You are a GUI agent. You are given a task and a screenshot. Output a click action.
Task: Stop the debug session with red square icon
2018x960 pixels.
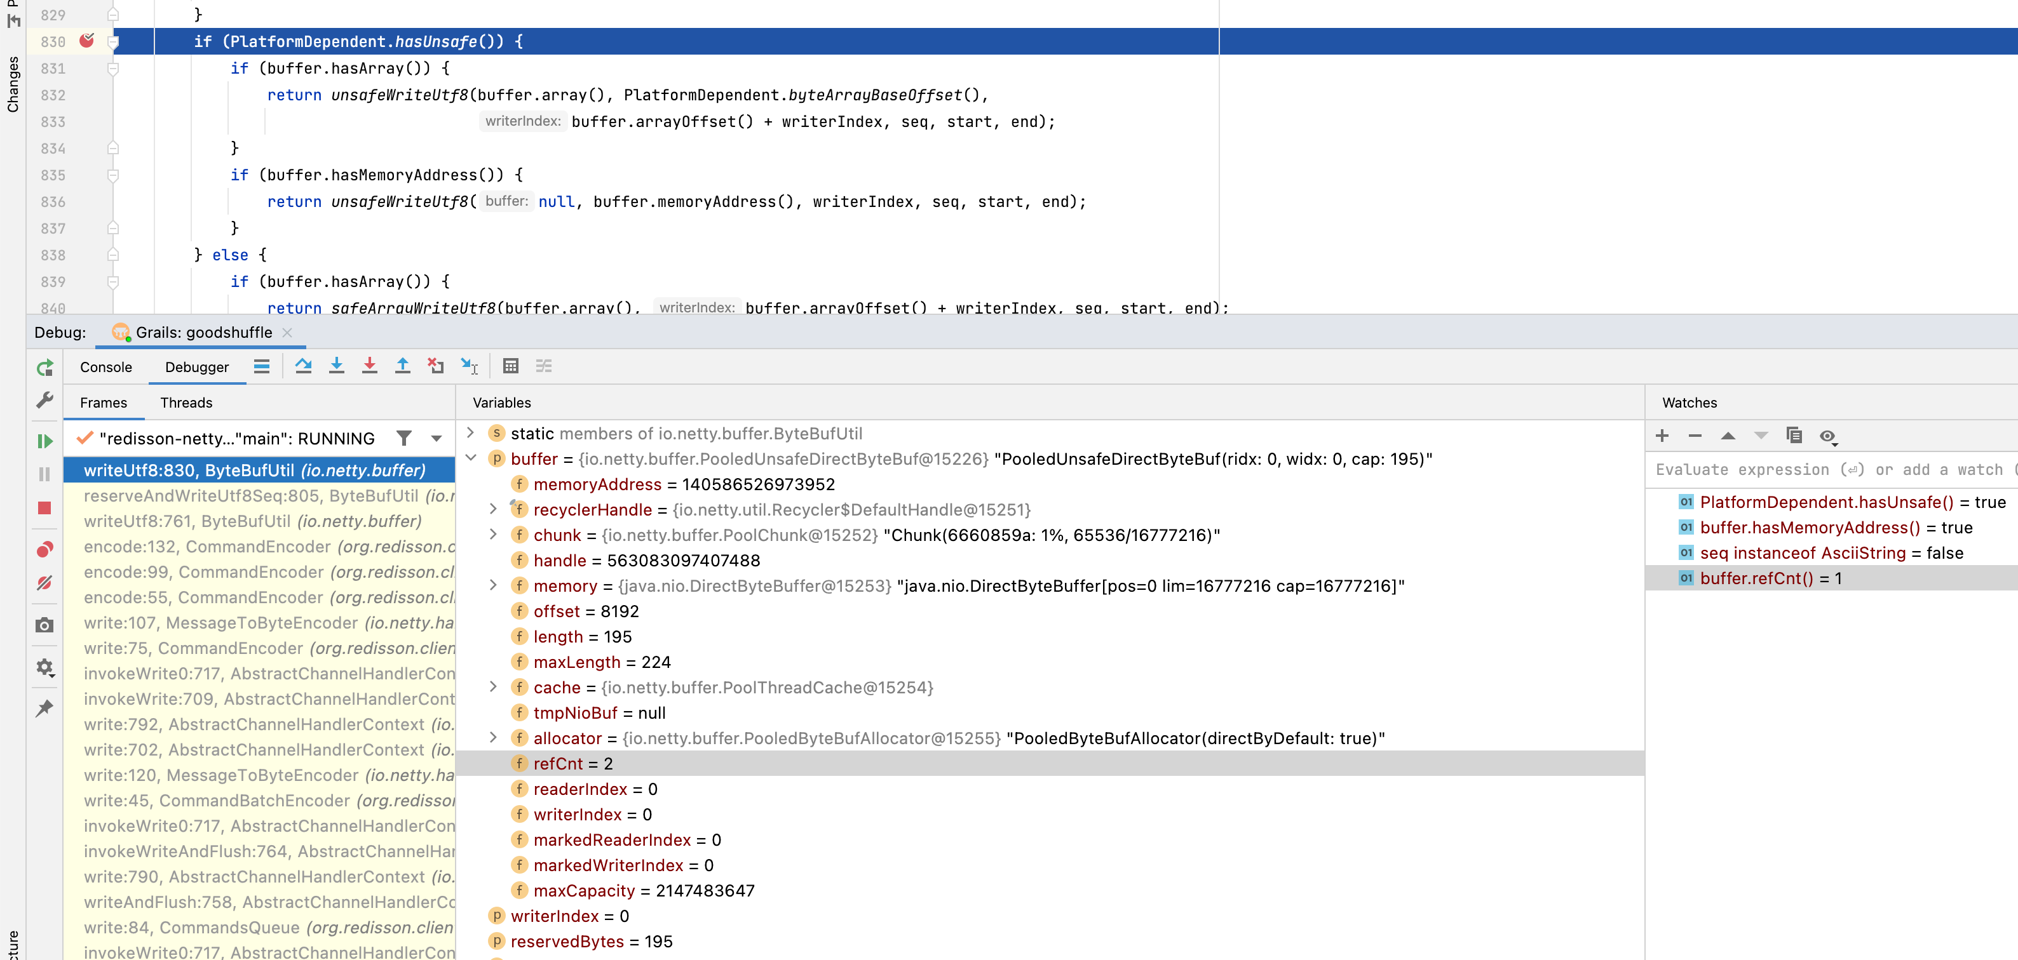point(44,508)
